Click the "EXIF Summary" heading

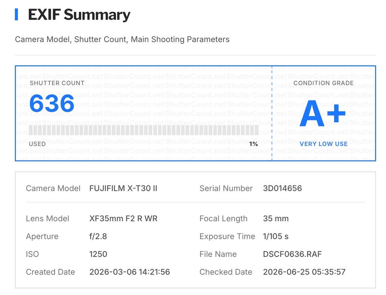(x=79, y=15)
